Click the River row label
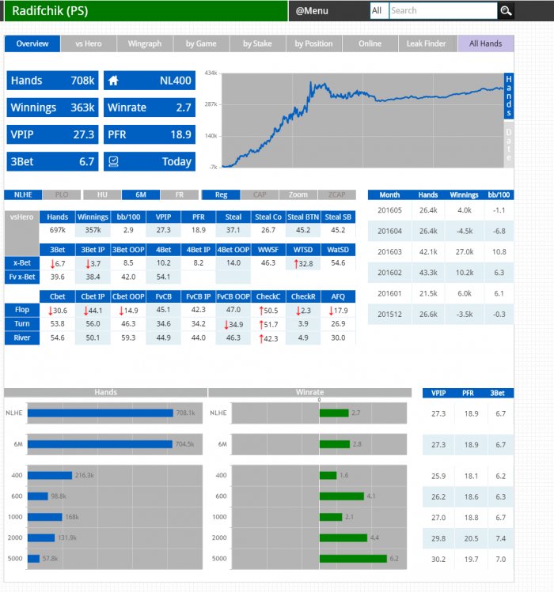The width and height of the screenshot is (554, 592). (x=22, y=337)
